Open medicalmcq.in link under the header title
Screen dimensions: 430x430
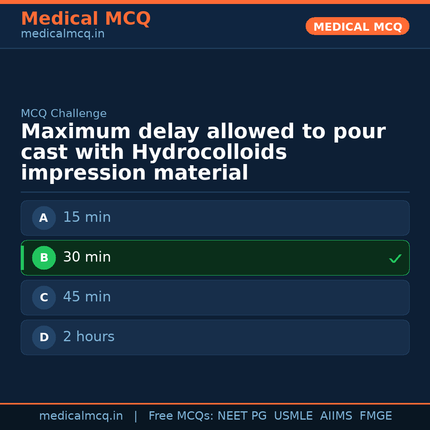click(63, 34)
